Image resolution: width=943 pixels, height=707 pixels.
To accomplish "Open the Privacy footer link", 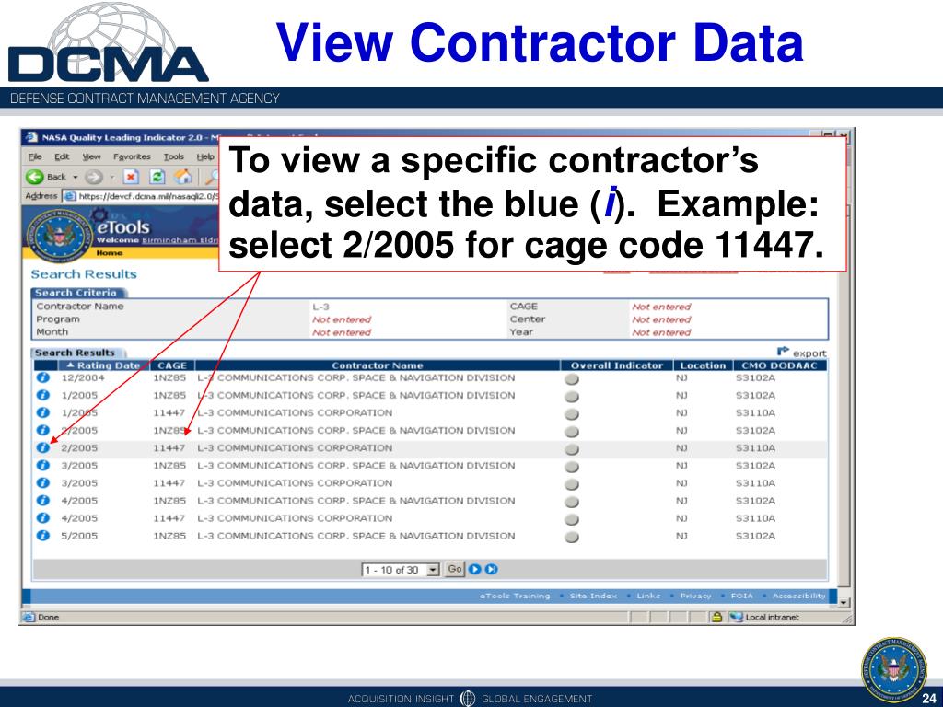I will (x=695, y=596).
